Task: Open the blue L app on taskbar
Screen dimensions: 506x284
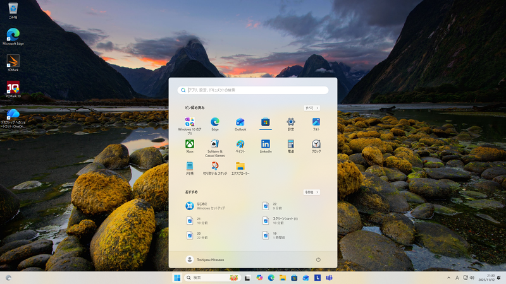Action: tap(318, 278)
